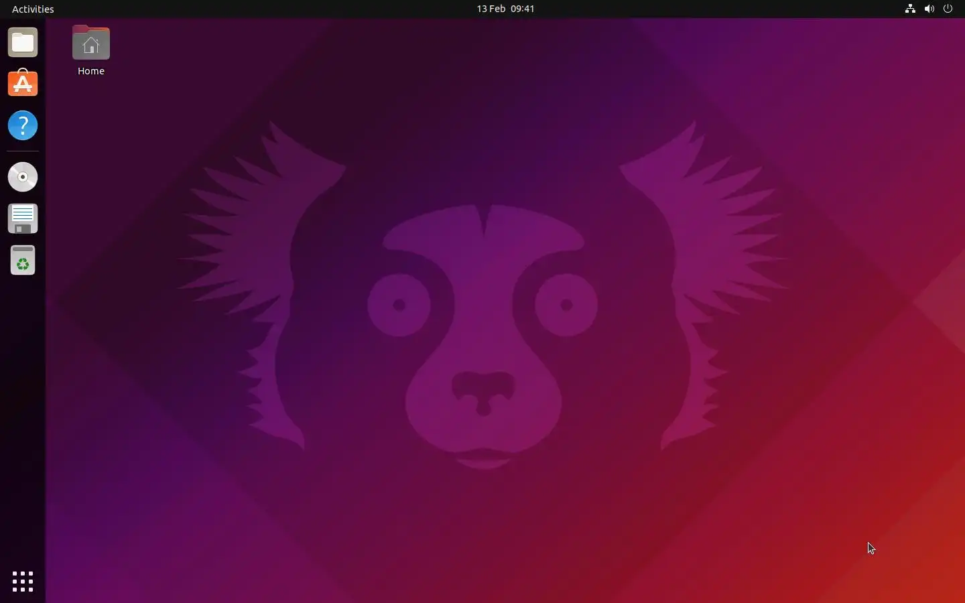
Task: Launch Ubuntu Software from the dock
Action: 23,84
